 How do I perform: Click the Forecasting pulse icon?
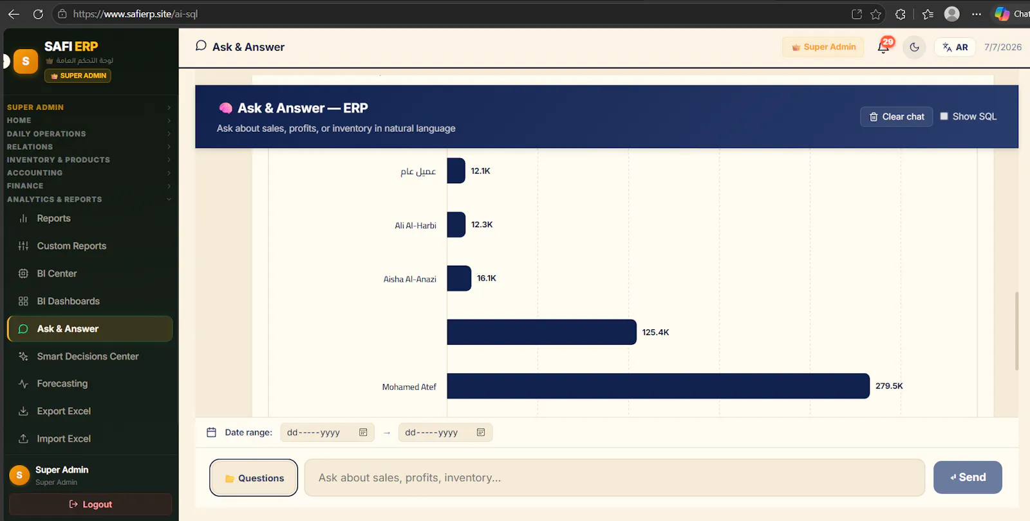pos(23,384)
